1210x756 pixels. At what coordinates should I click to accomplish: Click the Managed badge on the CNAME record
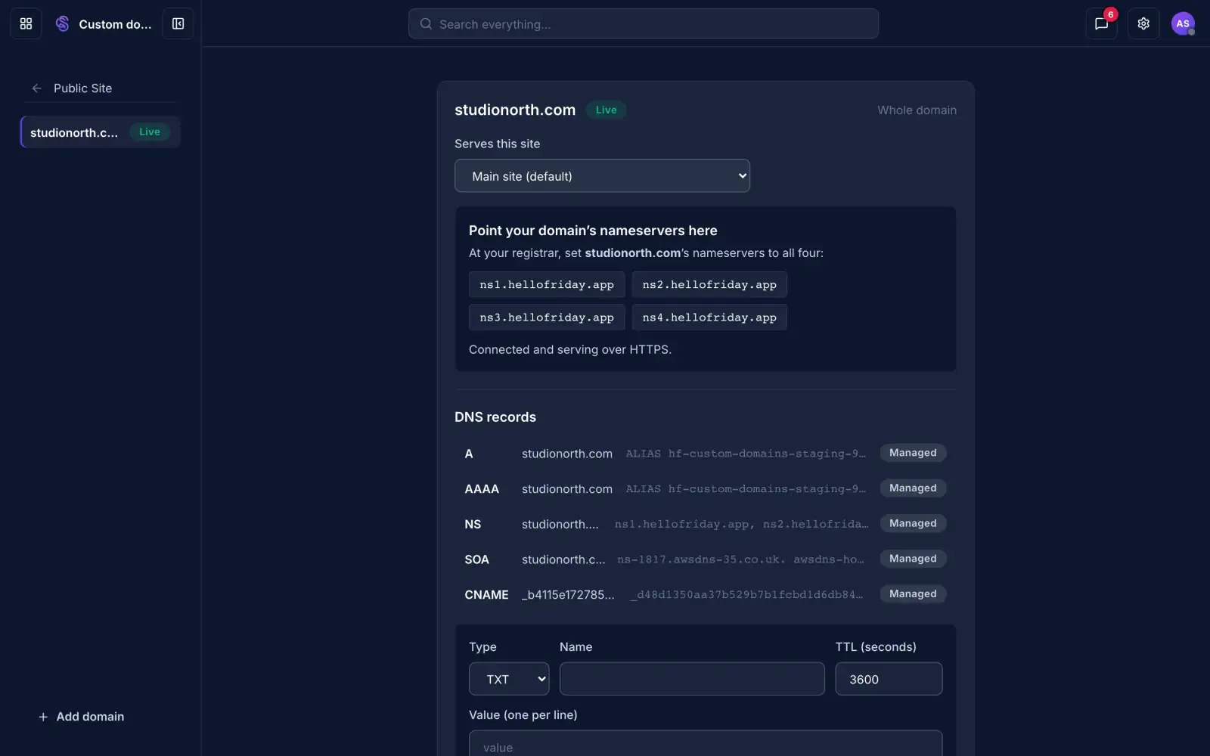click(x=913, y=594)
